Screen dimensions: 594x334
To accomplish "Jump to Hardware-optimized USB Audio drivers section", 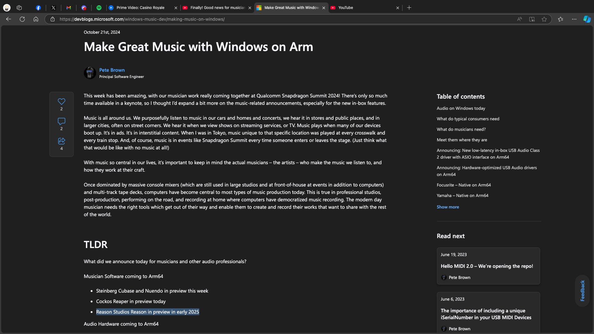I will coord(487,171).
